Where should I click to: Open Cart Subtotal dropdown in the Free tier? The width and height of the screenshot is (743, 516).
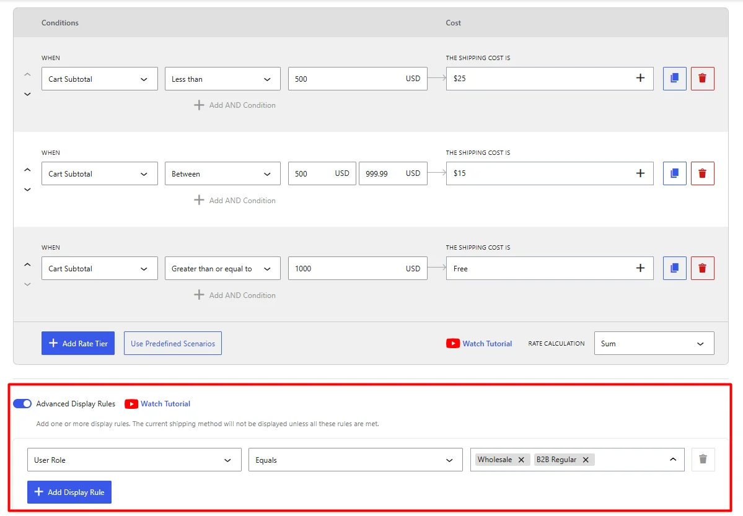click(100, 268)
